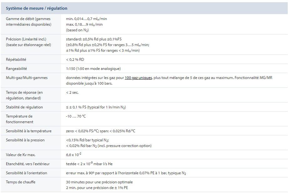Click the "Temps de chauffe" row label

click(x=21, y=182)
